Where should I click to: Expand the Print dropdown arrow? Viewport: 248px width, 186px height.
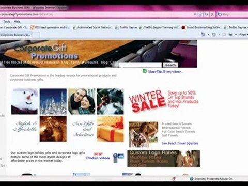(x=236, y=35)
